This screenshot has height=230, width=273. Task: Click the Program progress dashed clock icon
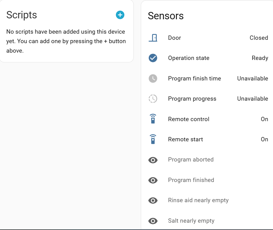tap(153, 99)
